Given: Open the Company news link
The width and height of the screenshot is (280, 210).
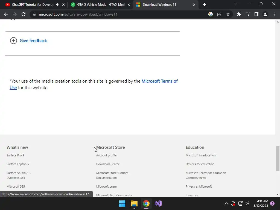Looking at the screenshot, I should (196, 178).
